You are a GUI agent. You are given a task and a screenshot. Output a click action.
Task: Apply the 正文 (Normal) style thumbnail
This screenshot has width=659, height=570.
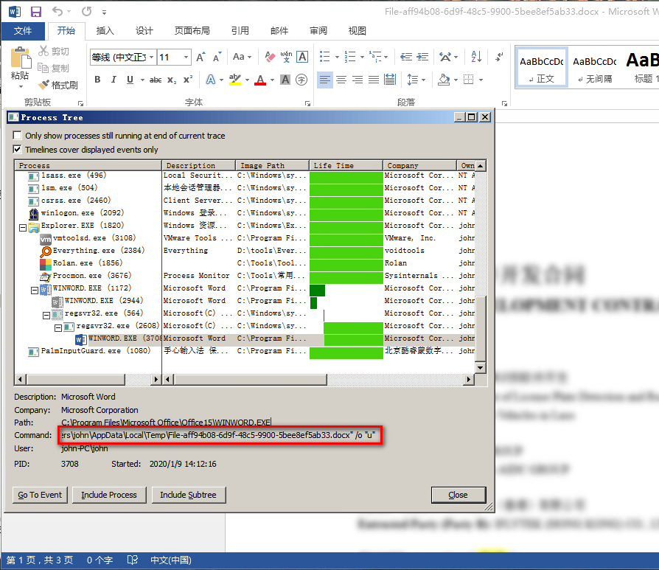coord(542,67)
